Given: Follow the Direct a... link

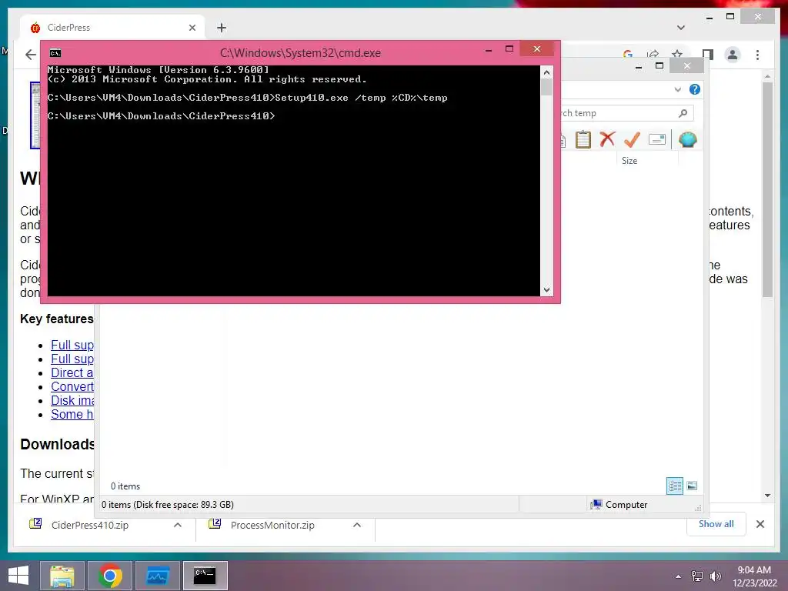Looking at the screenshot, I should pyautogui.click(x=72, y=372).
